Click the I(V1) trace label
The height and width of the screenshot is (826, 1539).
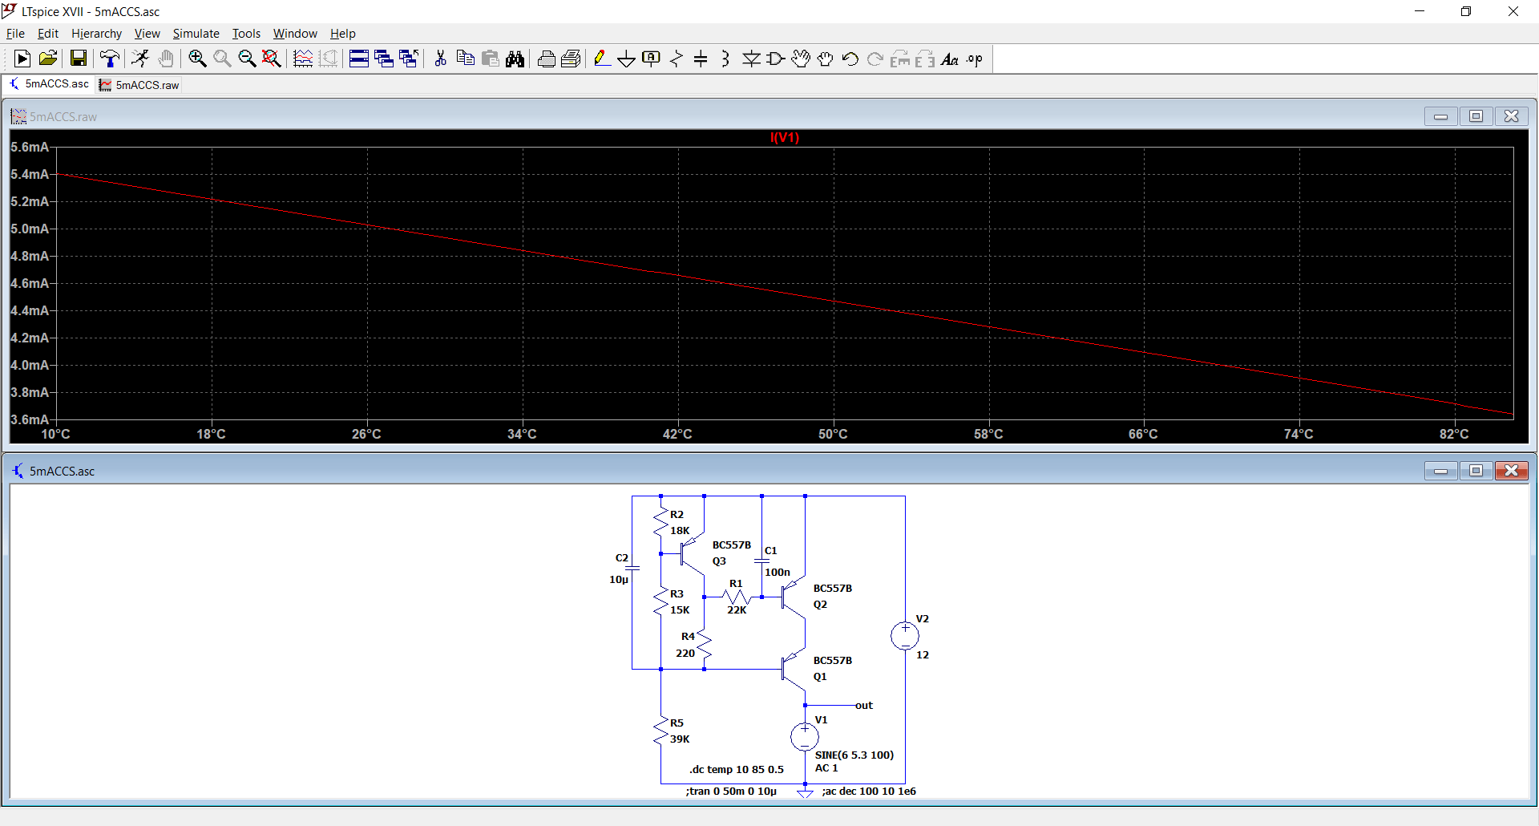pos(785,137)
